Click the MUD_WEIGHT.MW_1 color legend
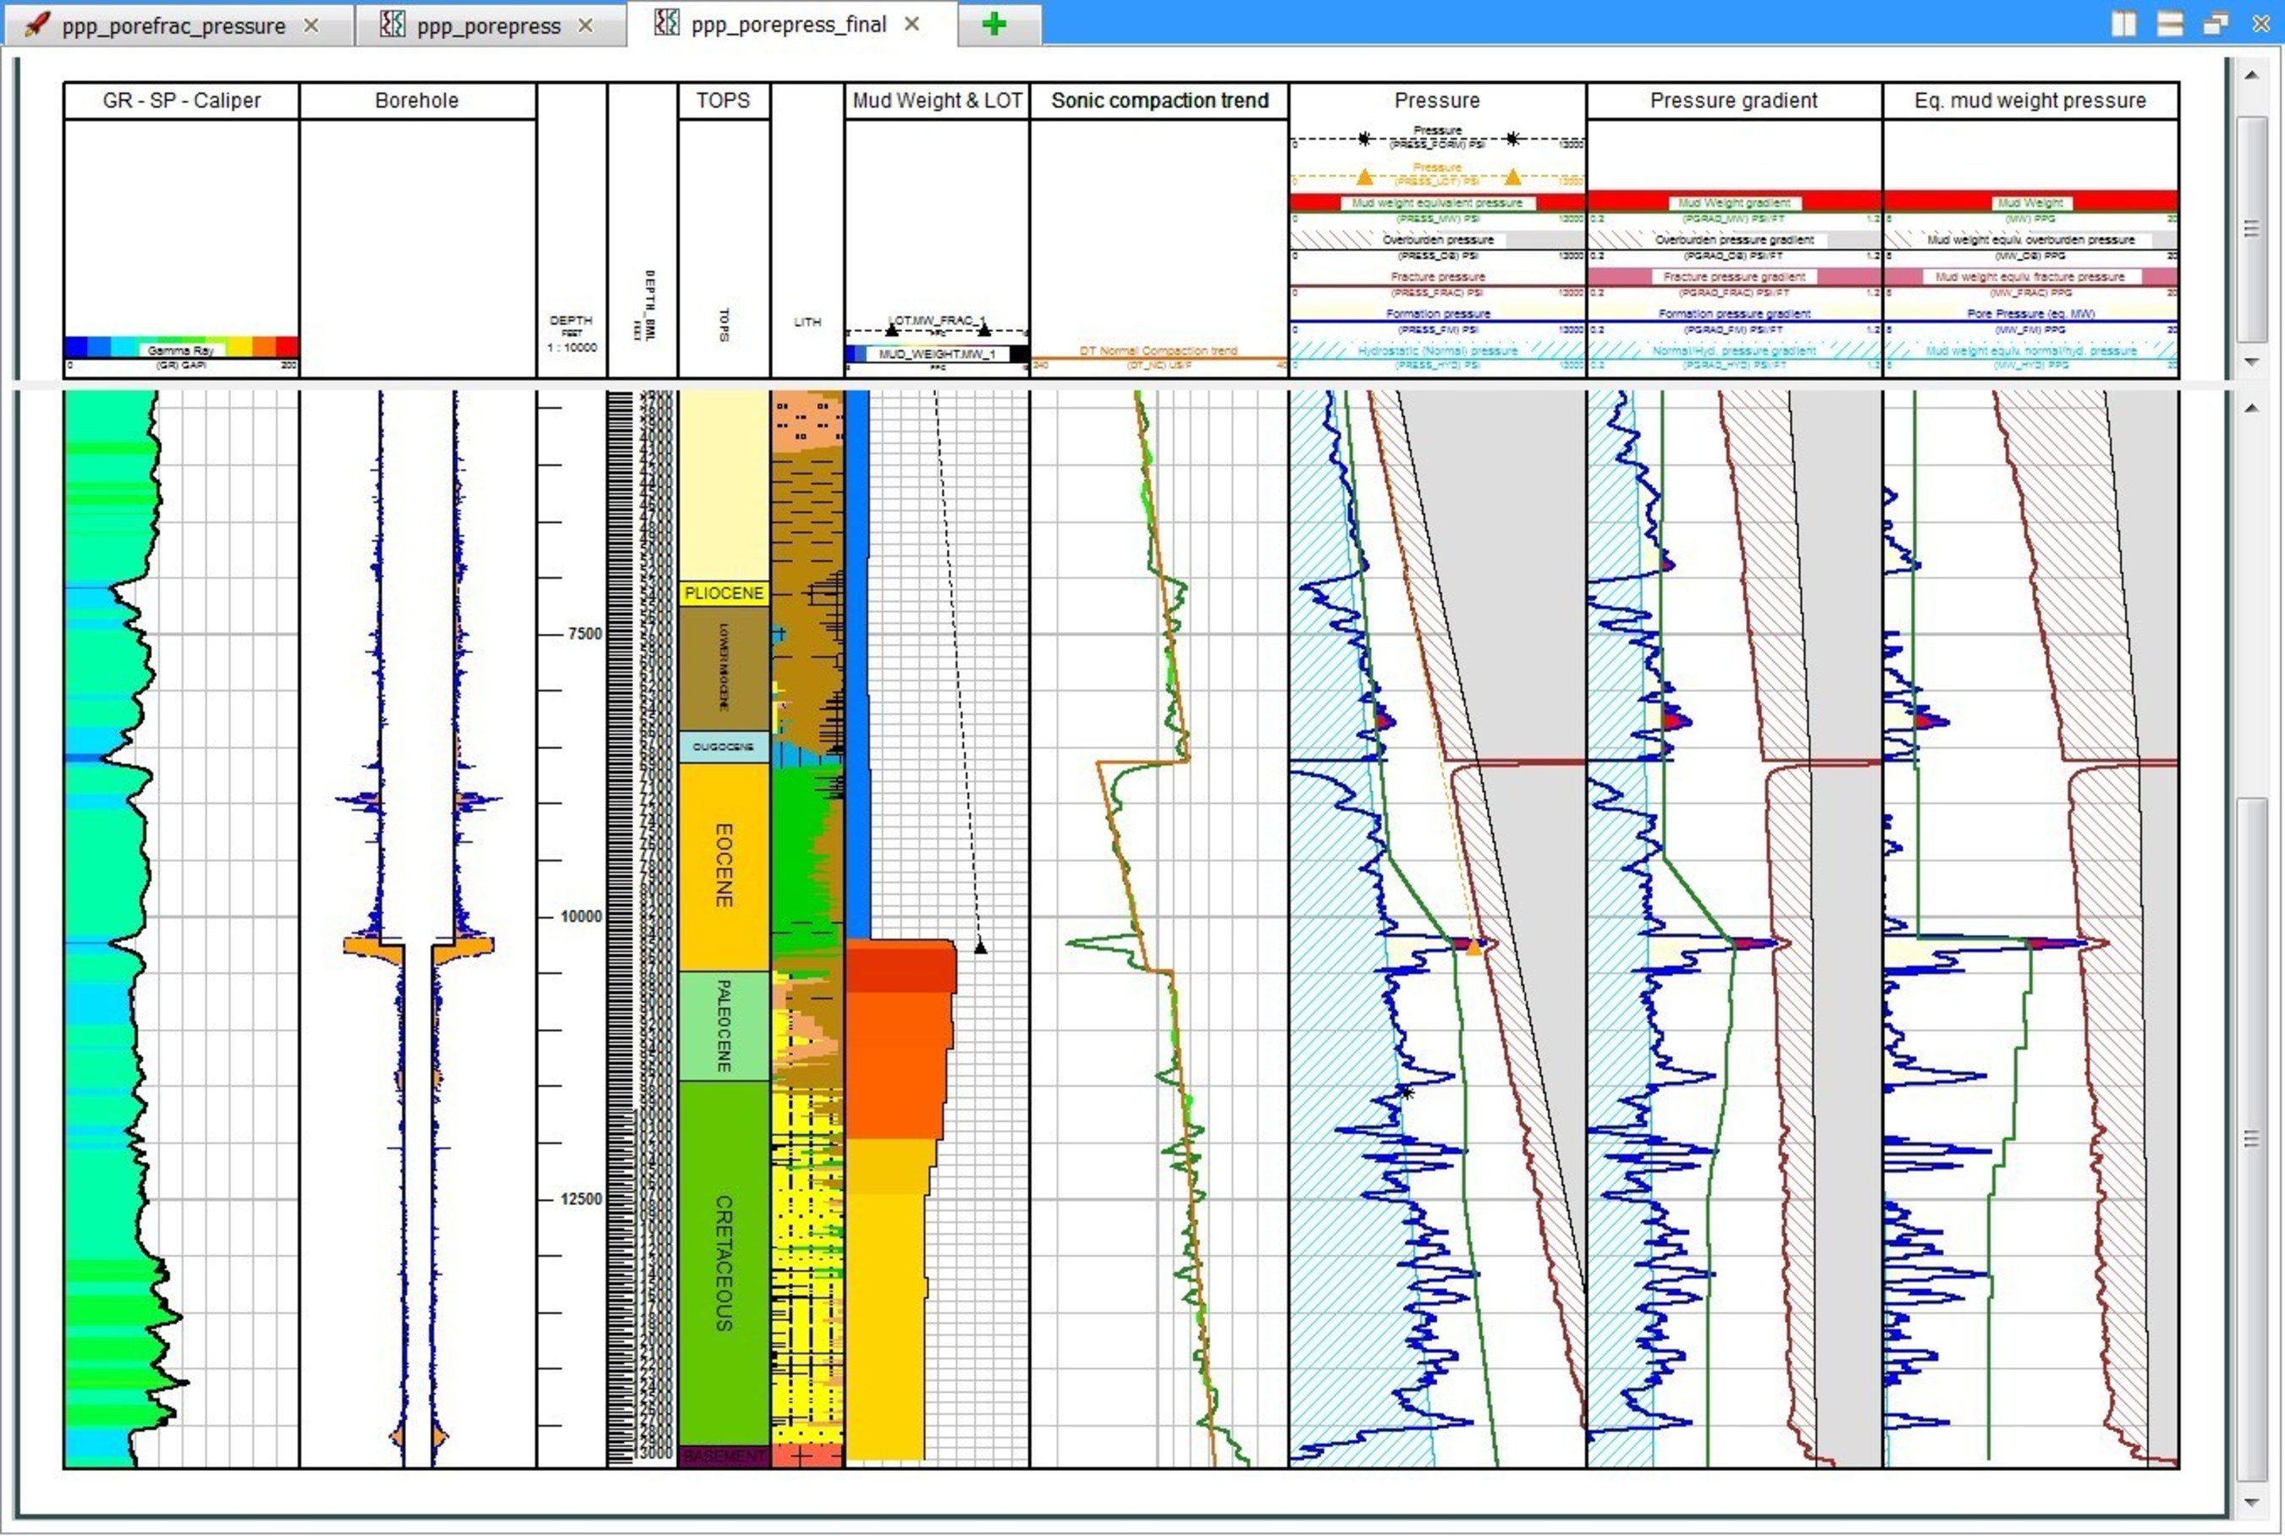 click(938, 354)
